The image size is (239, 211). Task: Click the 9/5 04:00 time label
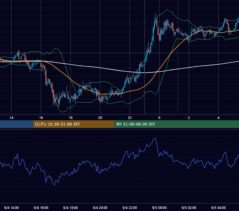(x=218, y=207)
